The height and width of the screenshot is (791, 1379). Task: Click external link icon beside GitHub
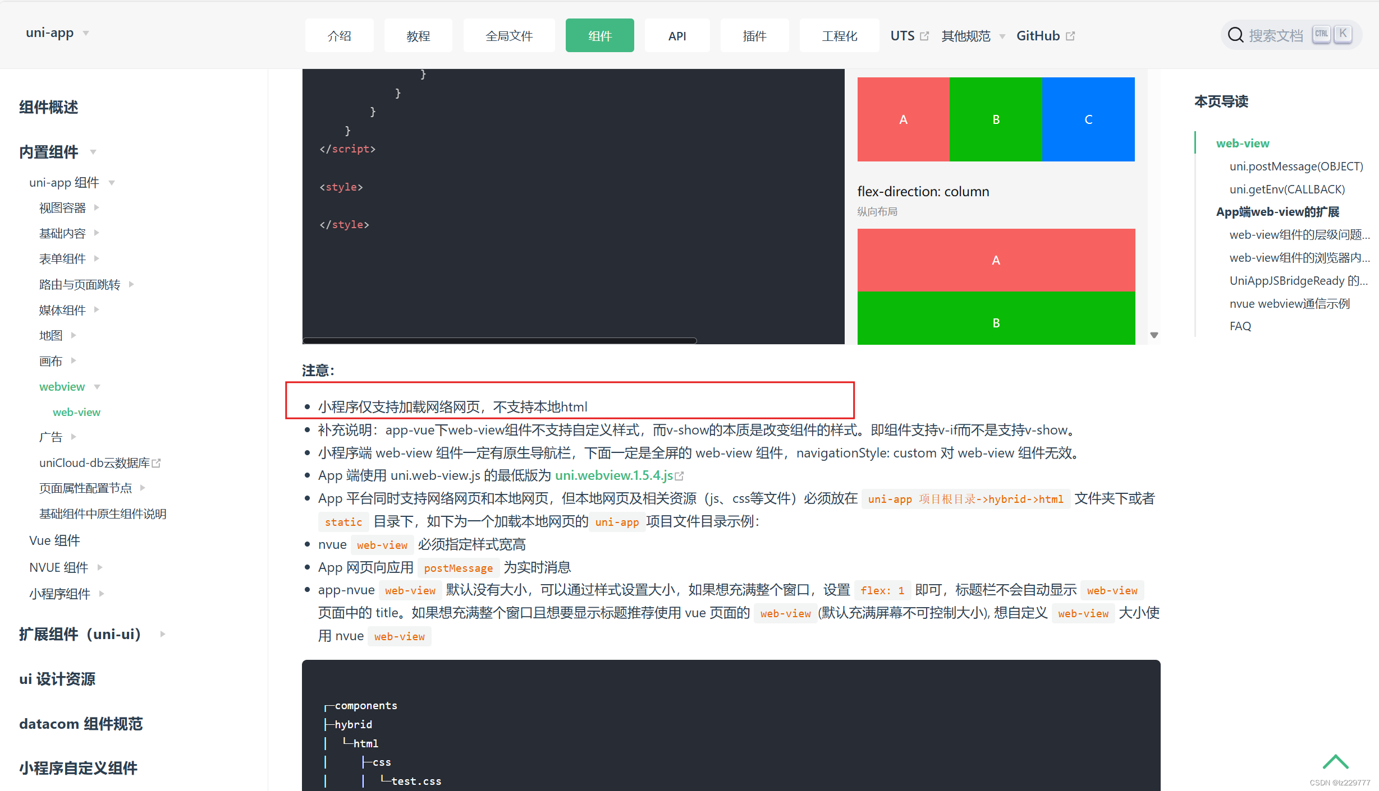[1070, 36]
